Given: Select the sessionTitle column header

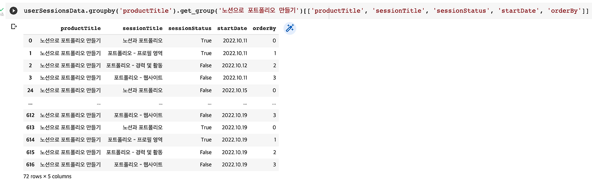Looking at the screenshot, I should click(x=142, y=28).
